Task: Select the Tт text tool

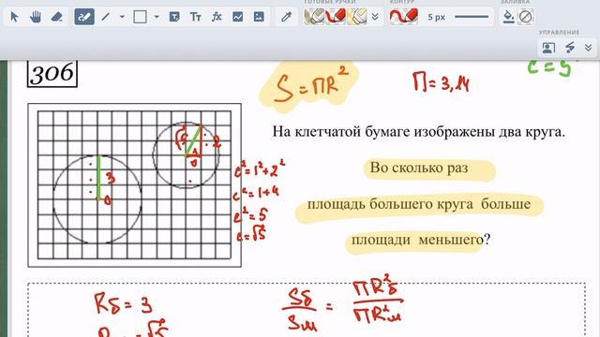Action: coord(196,17)
